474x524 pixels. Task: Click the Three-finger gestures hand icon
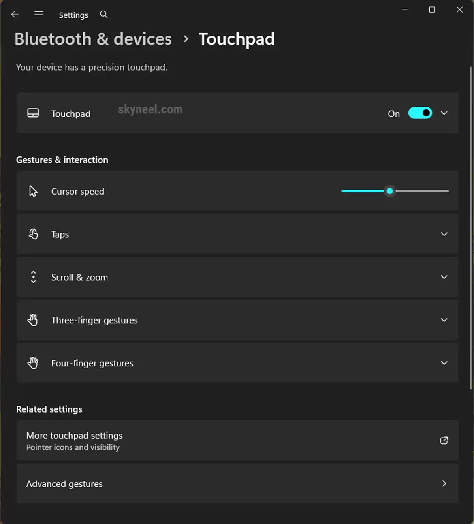[33, 320]
